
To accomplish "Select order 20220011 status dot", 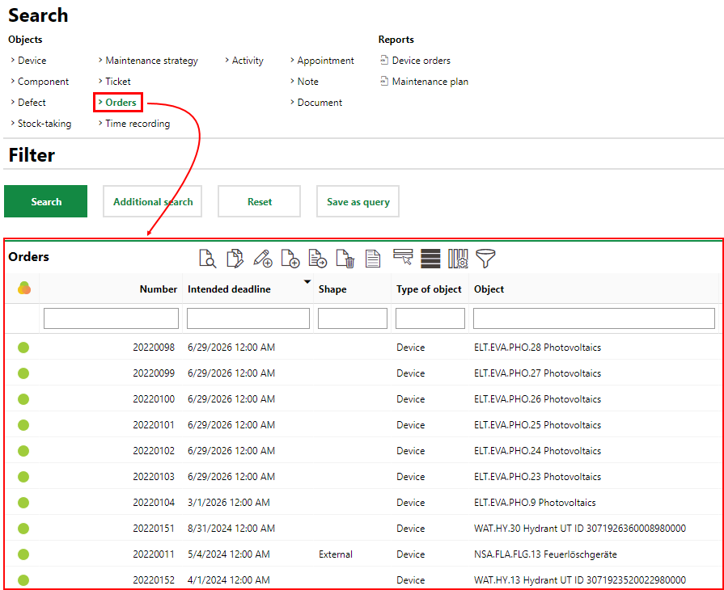I will [23, 554].
